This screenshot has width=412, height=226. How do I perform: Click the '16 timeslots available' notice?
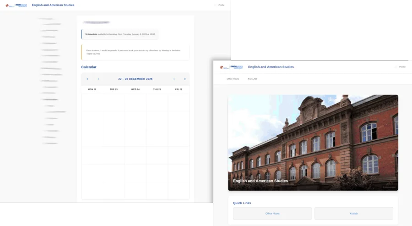click(120, 34)
